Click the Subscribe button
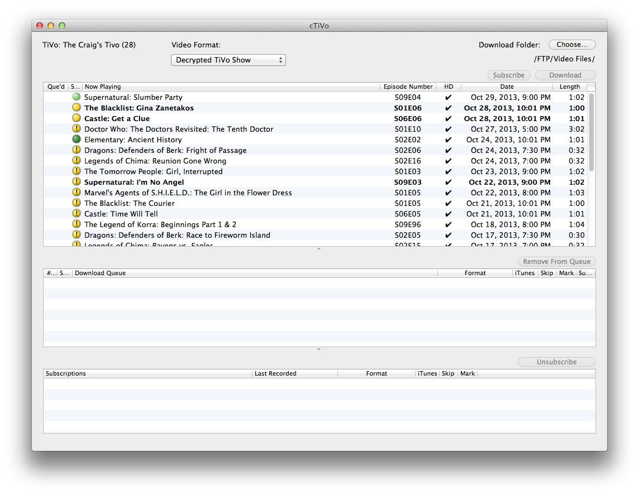The height and width of the screenshot is (495, 639). 509,75
